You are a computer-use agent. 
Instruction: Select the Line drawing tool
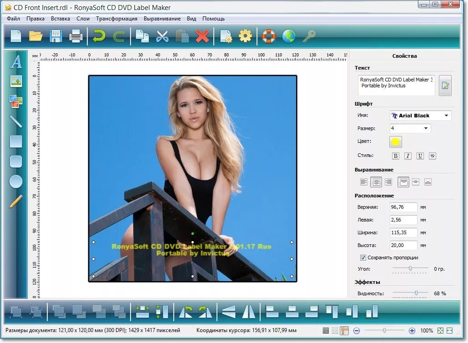tap(16, 121)
